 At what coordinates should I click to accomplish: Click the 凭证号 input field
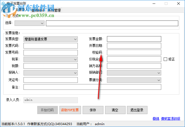(x=51, y=80)
